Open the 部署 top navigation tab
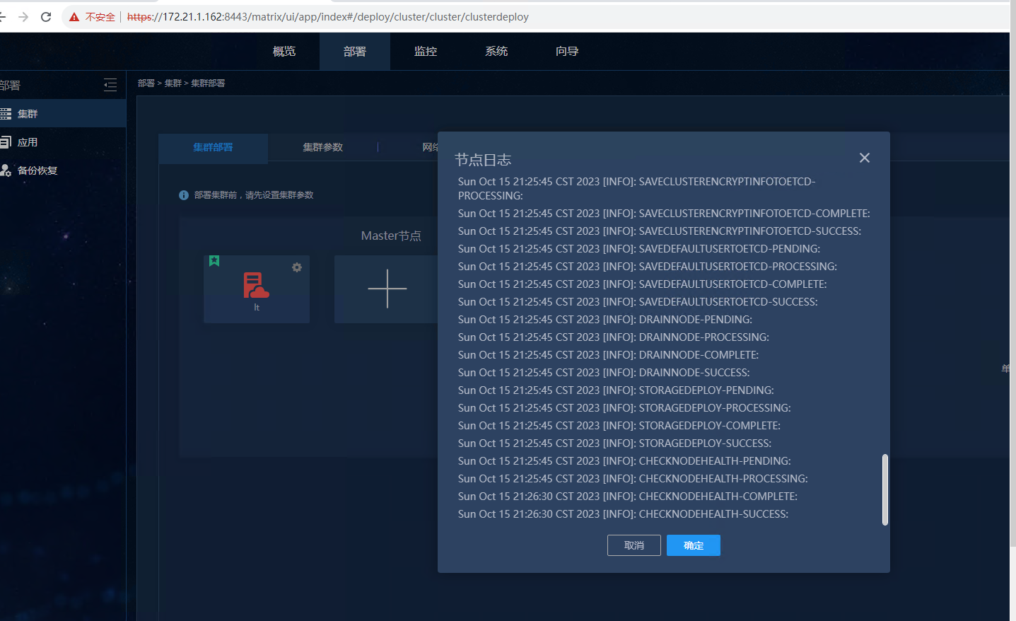 (355, 52)
